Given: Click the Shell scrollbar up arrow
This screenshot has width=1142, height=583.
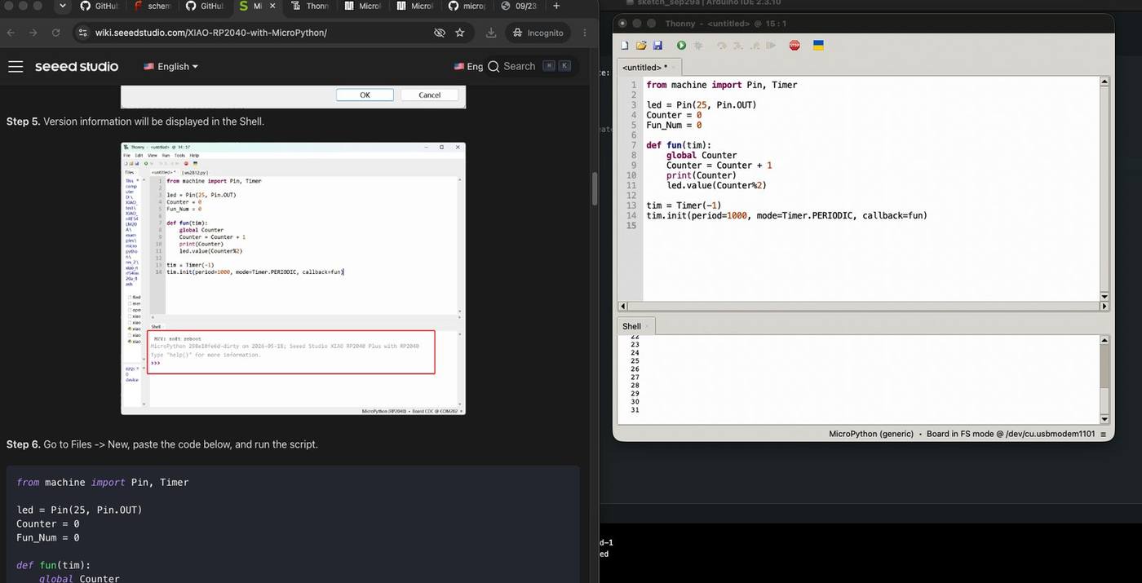Looking at the screenshot, I should tap(1104, 339).
